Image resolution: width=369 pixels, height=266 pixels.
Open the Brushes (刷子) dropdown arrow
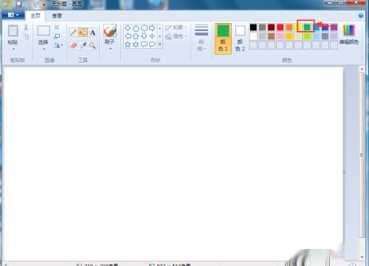[x=110, y=49]
